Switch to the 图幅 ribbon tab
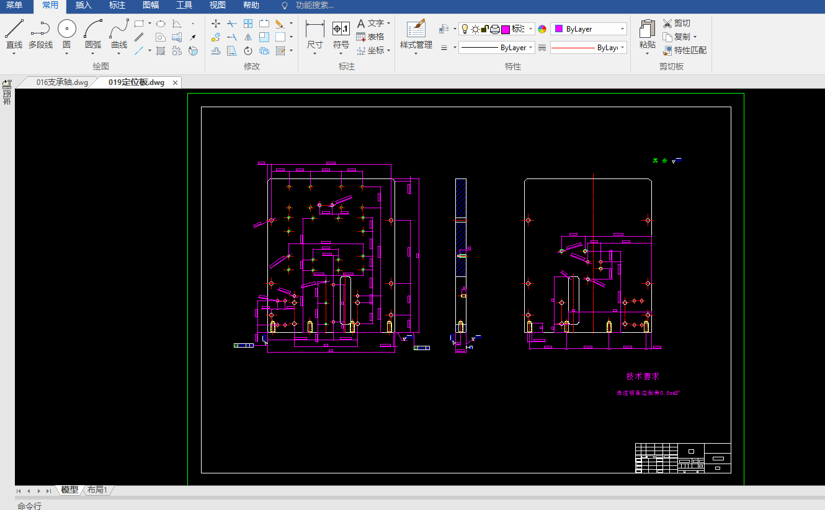The height and width of the screenshot is (510, 825). (x=151, y=6)
